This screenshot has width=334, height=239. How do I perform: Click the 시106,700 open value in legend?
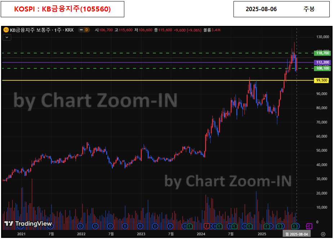pyautogui.click(x=104, y=30)
